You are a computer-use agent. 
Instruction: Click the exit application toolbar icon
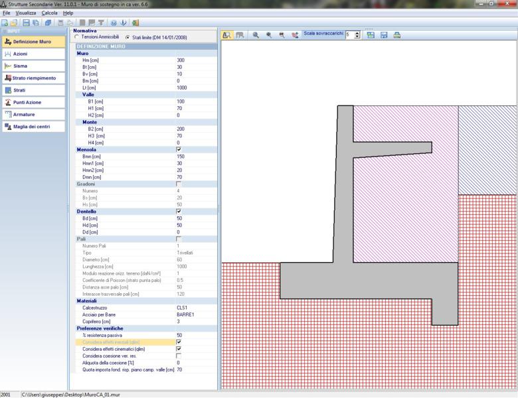pos(135,23)
